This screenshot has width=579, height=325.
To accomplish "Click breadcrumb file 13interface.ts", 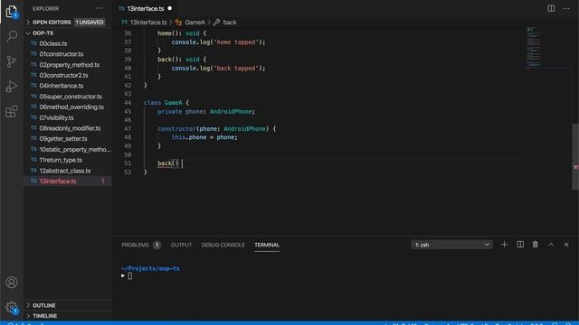I will tap(148, 22).
